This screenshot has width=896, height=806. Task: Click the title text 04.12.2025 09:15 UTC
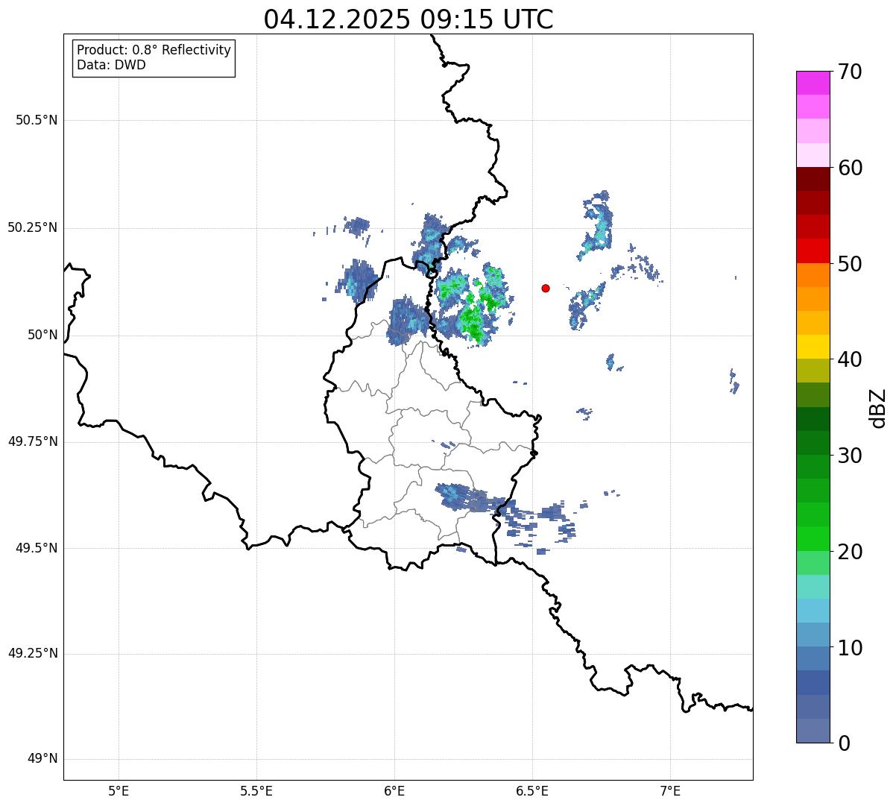click(x=408, y=19)
